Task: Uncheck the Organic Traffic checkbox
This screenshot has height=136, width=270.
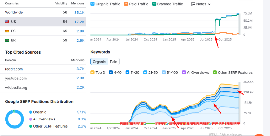Action: click(93, 4)
